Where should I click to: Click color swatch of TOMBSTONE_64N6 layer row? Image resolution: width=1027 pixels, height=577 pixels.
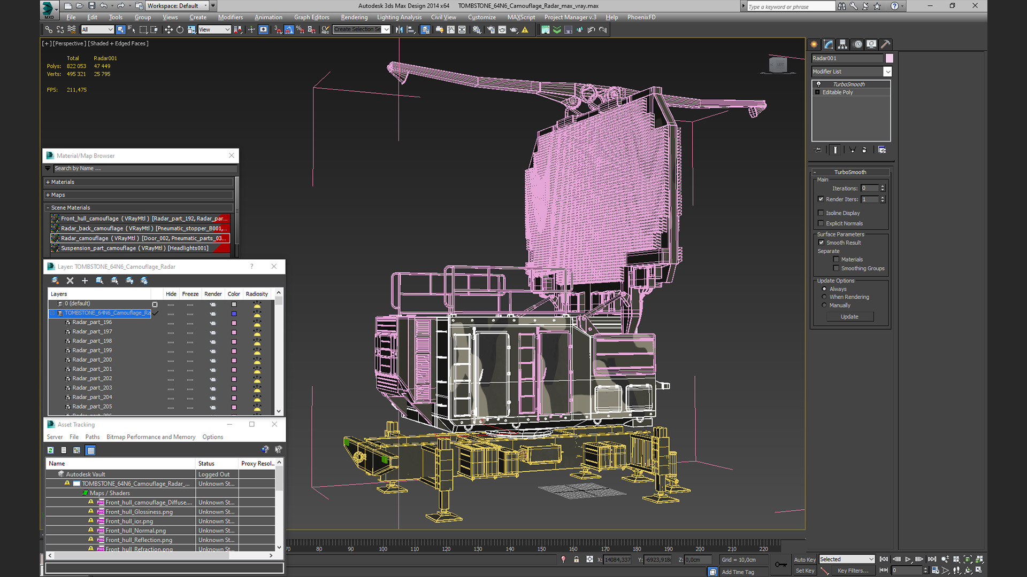click(x=234, y=313)
